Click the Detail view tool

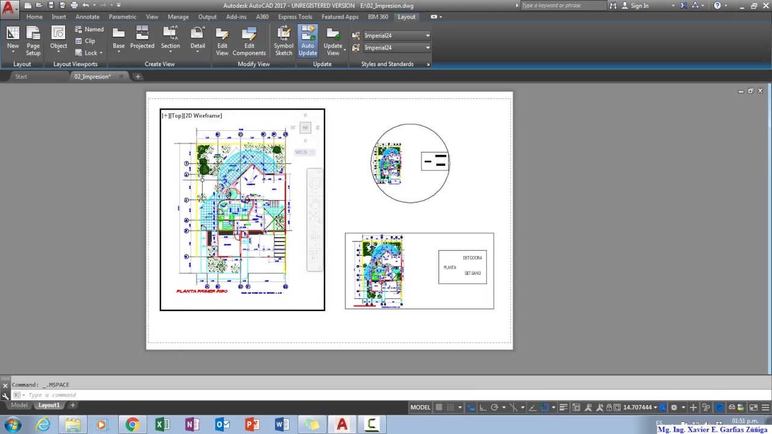198,39
